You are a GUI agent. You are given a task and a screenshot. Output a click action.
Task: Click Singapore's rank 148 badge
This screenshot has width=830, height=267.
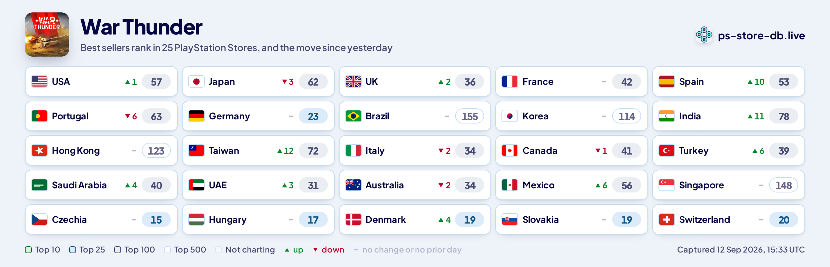tap(784, 185)
